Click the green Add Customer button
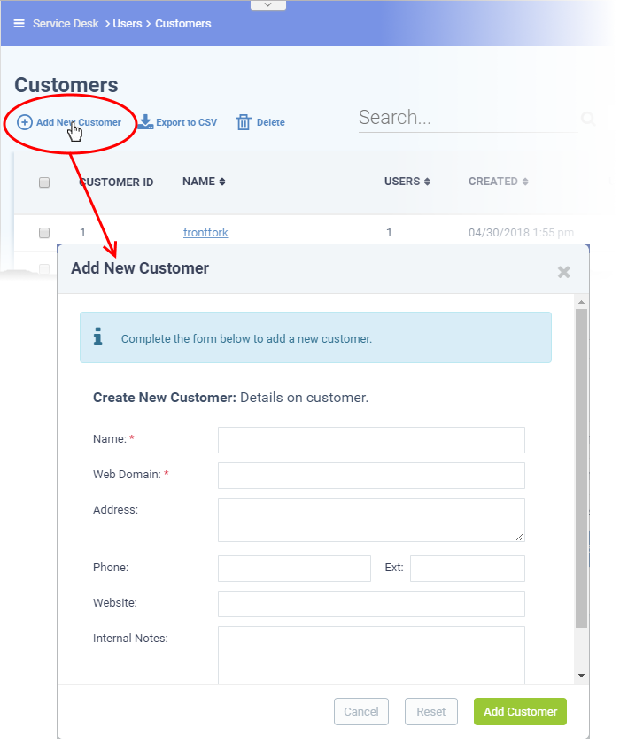The height and width of the screenshot is (743, 620). point(520,711)
